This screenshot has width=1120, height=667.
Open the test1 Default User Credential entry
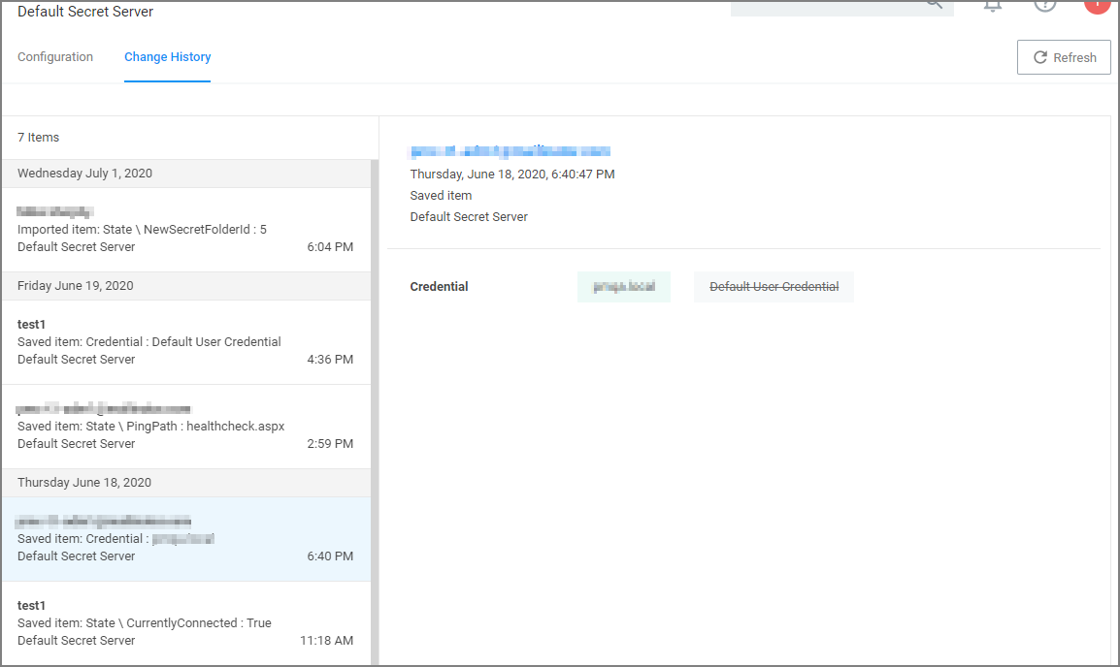pos(184,342)
